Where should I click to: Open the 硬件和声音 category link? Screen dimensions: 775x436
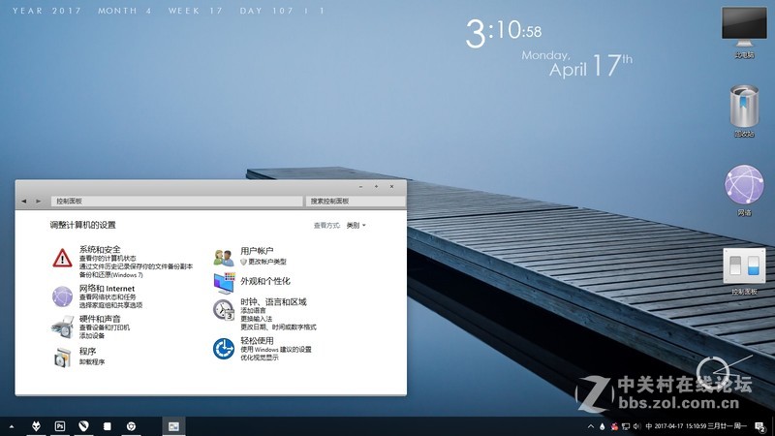(100, 319)
